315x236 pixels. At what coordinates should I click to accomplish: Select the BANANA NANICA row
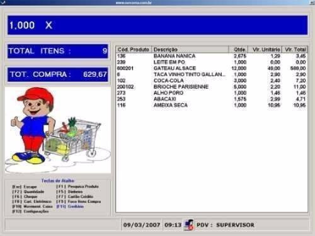[212, 56]
